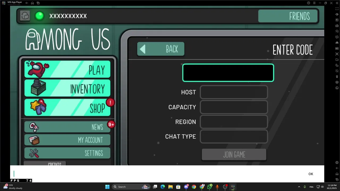Click the volume icon in right sidebar
This screenshot has width=340, height=191.
coord(337,14)
